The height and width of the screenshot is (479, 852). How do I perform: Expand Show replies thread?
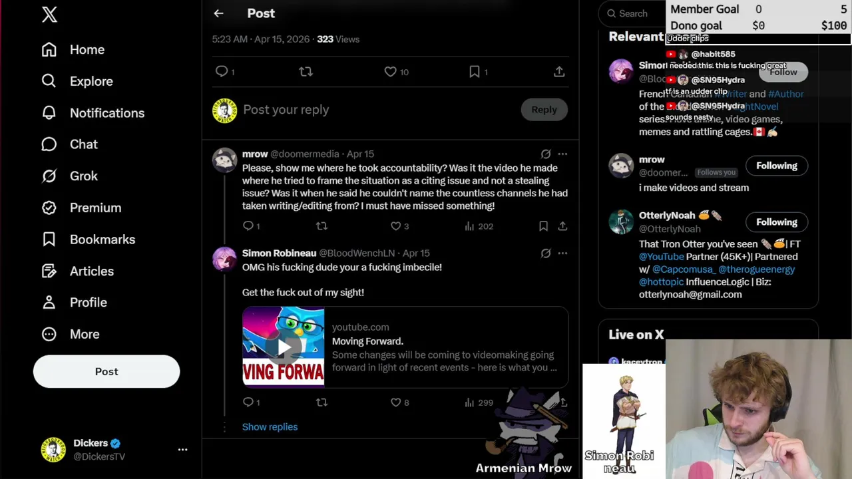coord(270,427)
